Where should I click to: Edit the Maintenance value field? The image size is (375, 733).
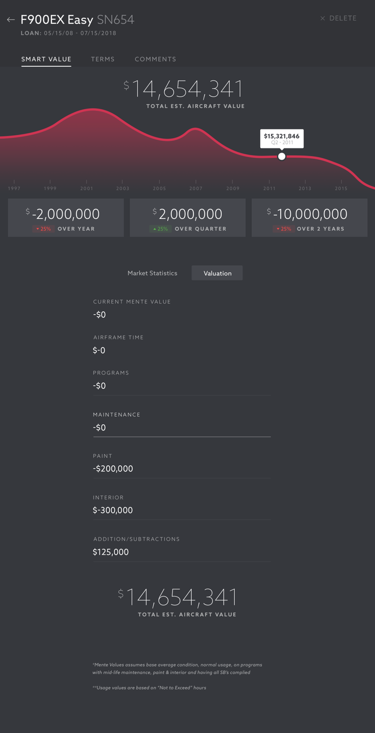pyautogui.click(x=181, y=427)
